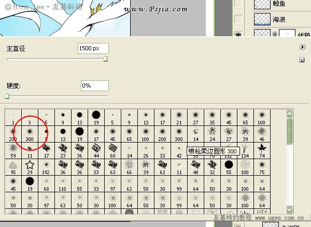Select the starburst brush 192
Screen dimensions: 311x227
point(46,167)
